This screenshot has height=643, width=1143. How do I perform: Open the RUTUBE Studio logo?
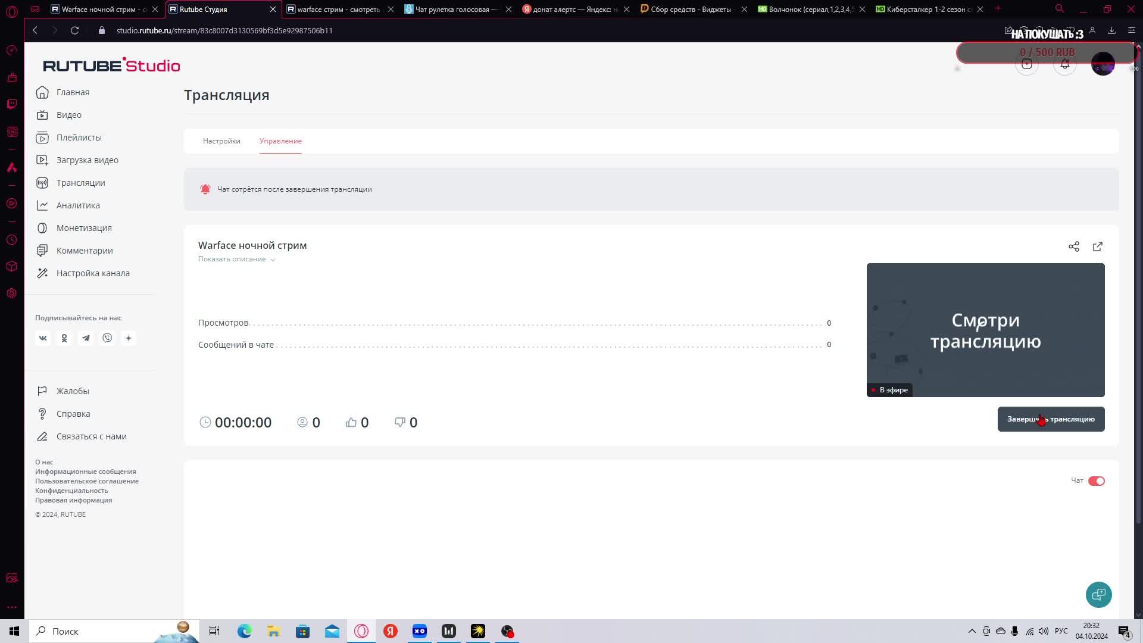tap(111, 65)
